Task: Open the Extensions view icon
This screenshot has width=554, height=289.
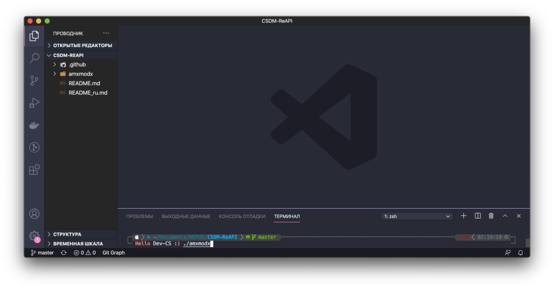Action: [34, 170]
